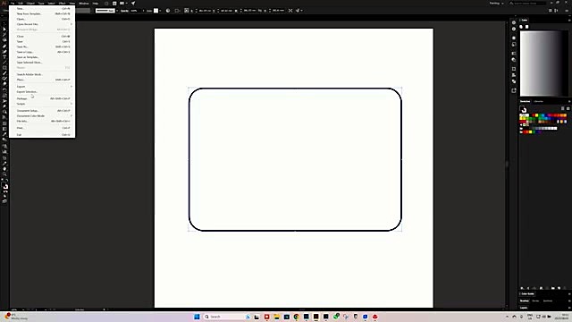Show hidden system tray icons
572x322 pixels.
507,317
